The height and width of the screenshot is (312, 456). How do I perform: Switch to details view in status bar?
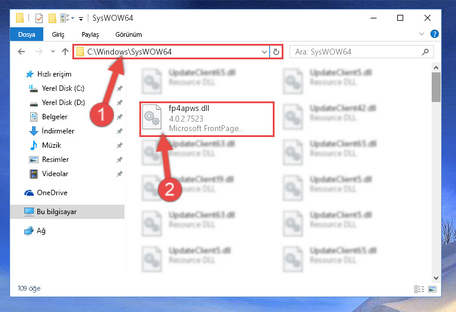419,289
